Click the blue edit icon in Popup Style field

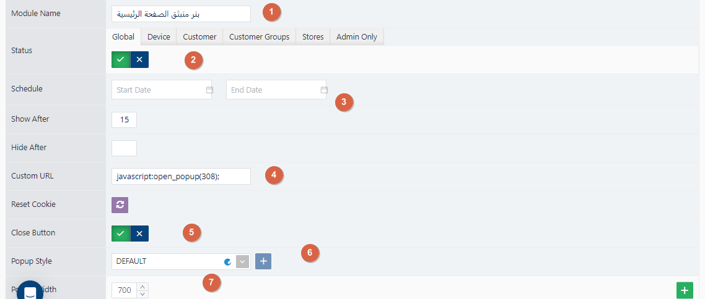click(228, 262)
